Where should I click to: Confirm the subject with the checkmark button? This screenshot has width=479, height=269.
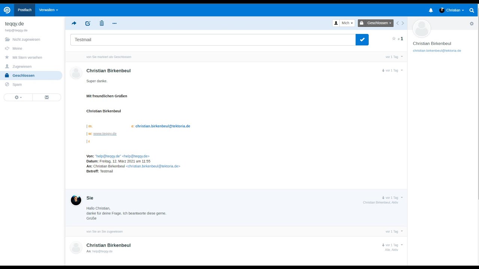(362, 40)
